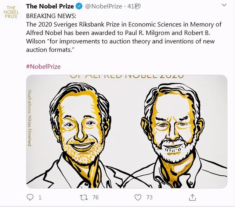The width and height of the screenshot is (235, 207).
Task: Open the share upload icon
Action: [192, 197]
